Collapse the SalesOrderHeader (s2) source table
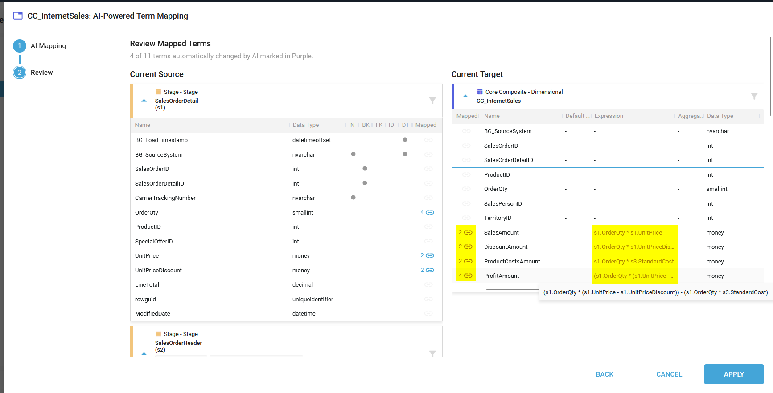Viewport: 773px width, 393px height. (x=144, y=353)
